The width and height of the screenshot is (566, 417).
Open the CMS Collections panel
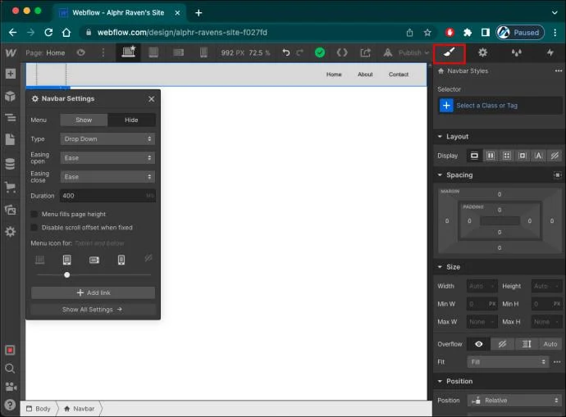click(x=10, y=164)
